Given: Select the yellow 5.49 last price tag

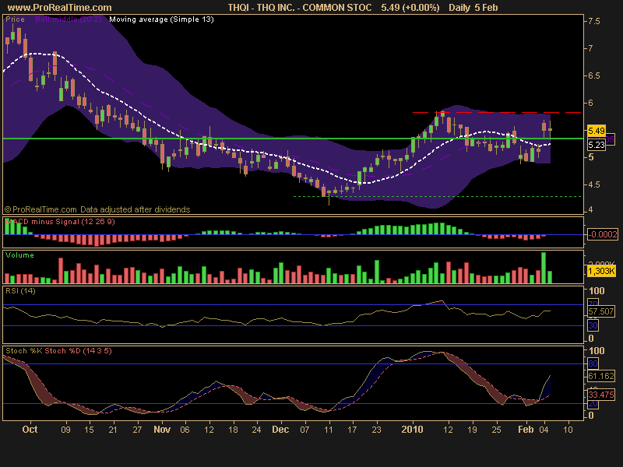Looking at the screenshot, I should point(596,131).
